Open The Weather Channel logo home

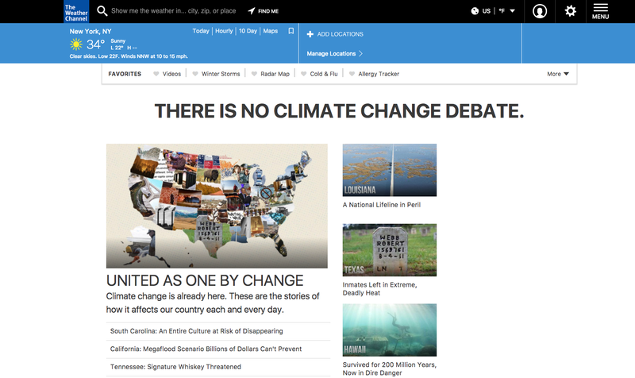pos(76,11)
